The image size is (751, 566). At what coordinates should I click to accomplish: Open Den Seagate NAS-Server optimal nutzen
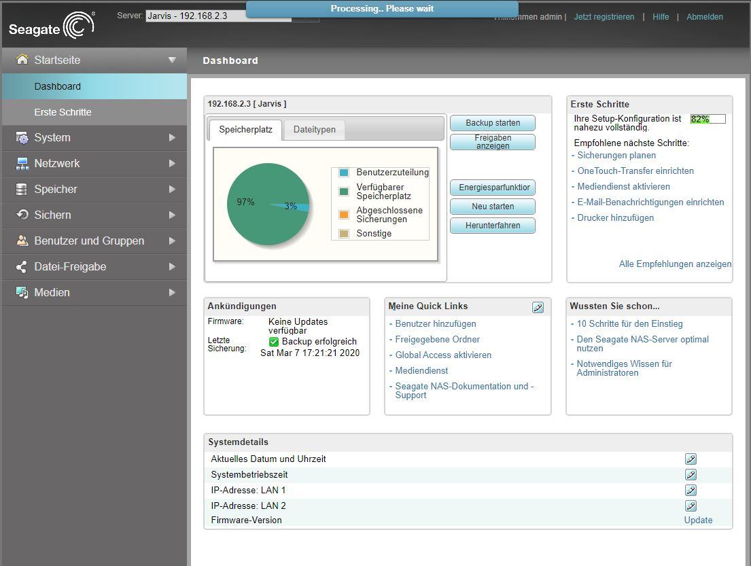(642, 344)
